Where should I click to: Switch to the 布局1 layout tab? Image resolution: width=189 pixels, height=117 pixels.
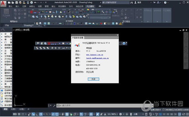(13, 109)
